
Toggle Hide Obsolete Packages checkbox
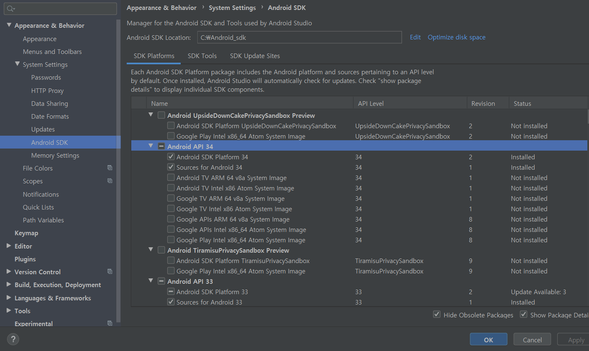437,314
